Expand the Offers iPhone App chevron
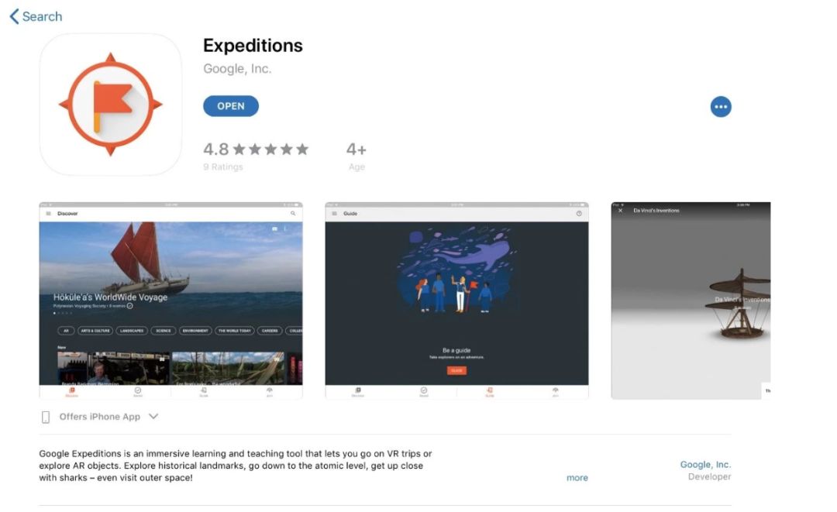This screenshot has height=512, width=837. pos(153,417)
